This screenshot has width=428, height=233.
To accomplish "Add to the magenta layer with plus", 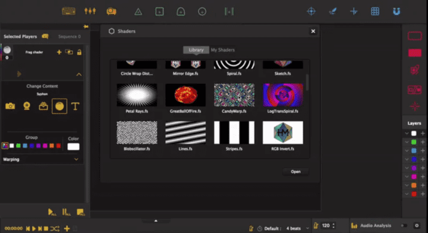I will tap(423, 177).
